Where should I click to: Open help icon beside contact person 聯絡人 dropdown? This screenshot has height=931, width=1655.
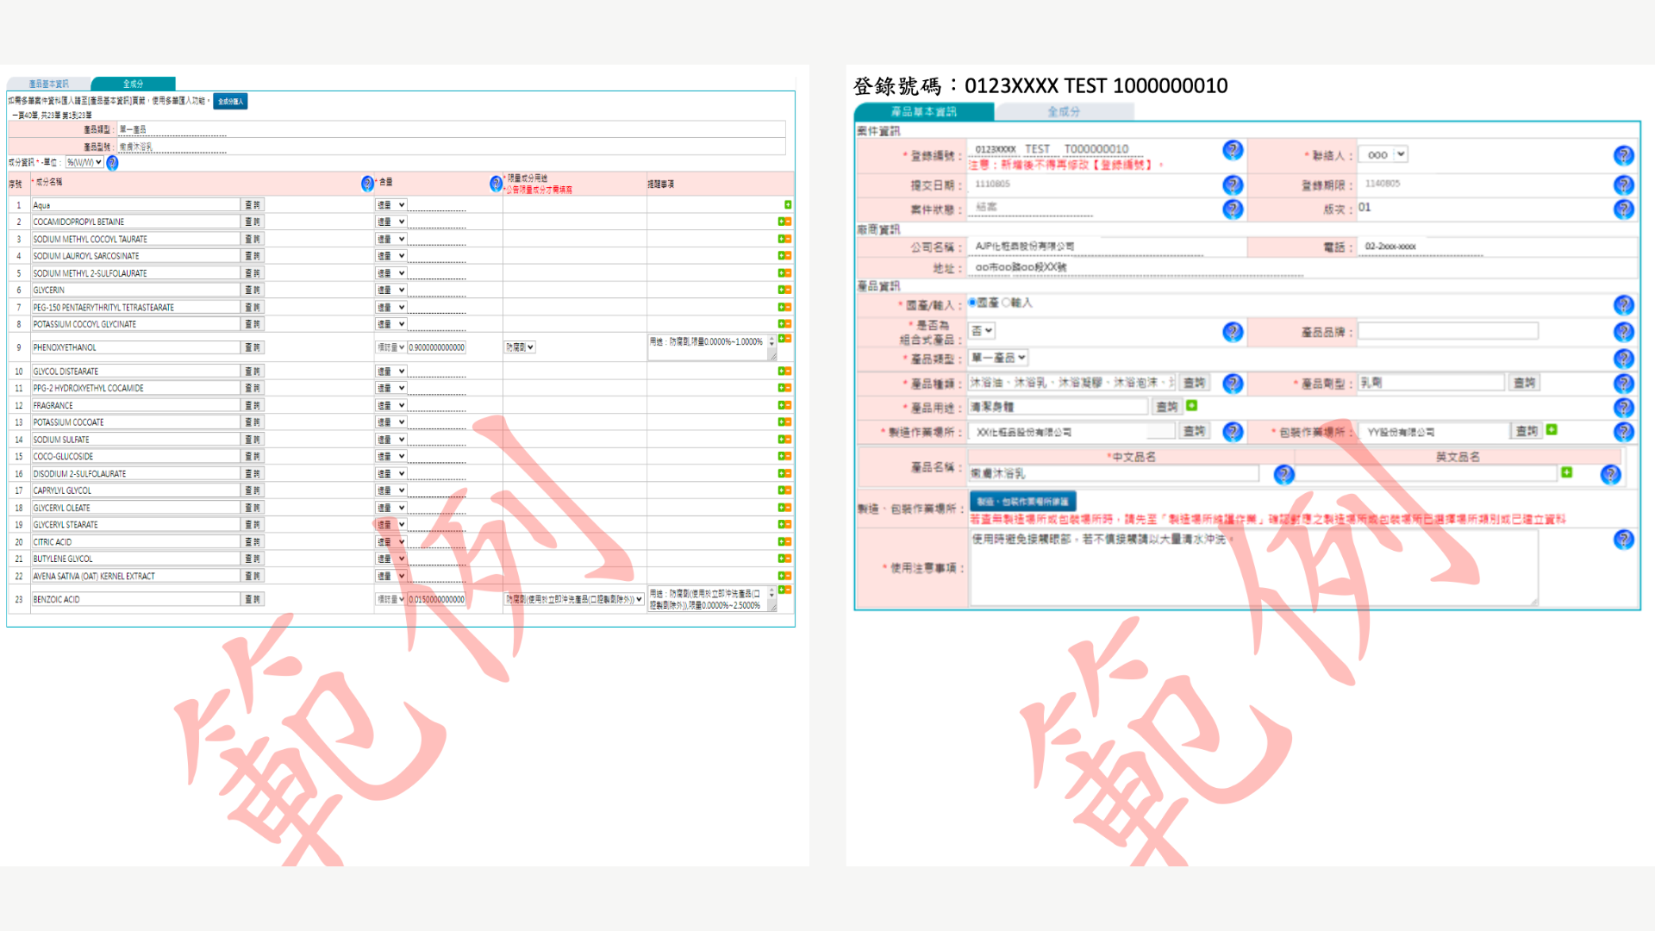[x=1623, y=155]
